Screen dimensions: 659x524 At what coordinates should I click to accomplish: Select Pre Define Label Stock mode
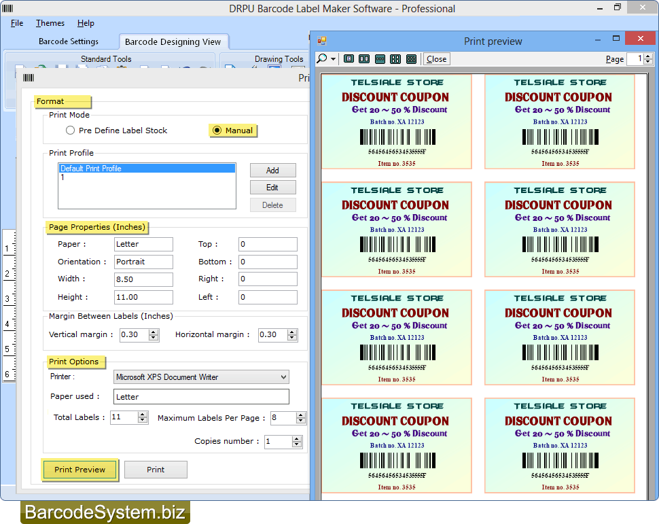tap(116, 130)
